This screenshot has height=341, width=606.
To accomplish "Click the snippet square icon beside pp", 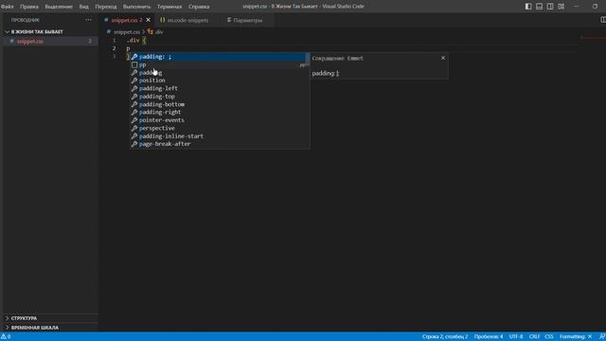I will pyautogui.click(x=134, y=65).
